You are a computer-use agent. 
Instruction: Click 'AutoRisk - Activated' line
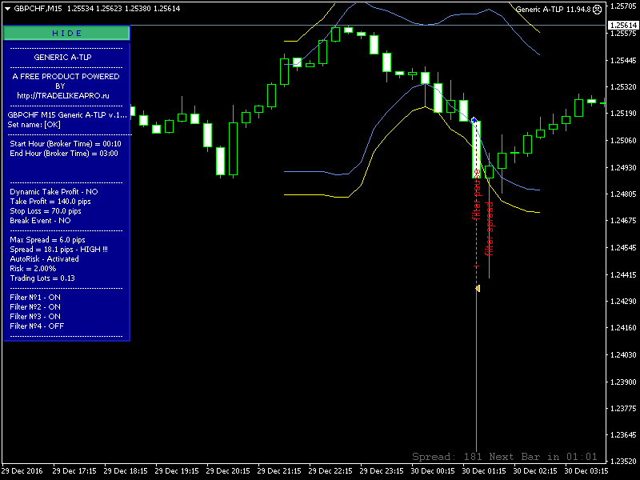tap(44, 258)
